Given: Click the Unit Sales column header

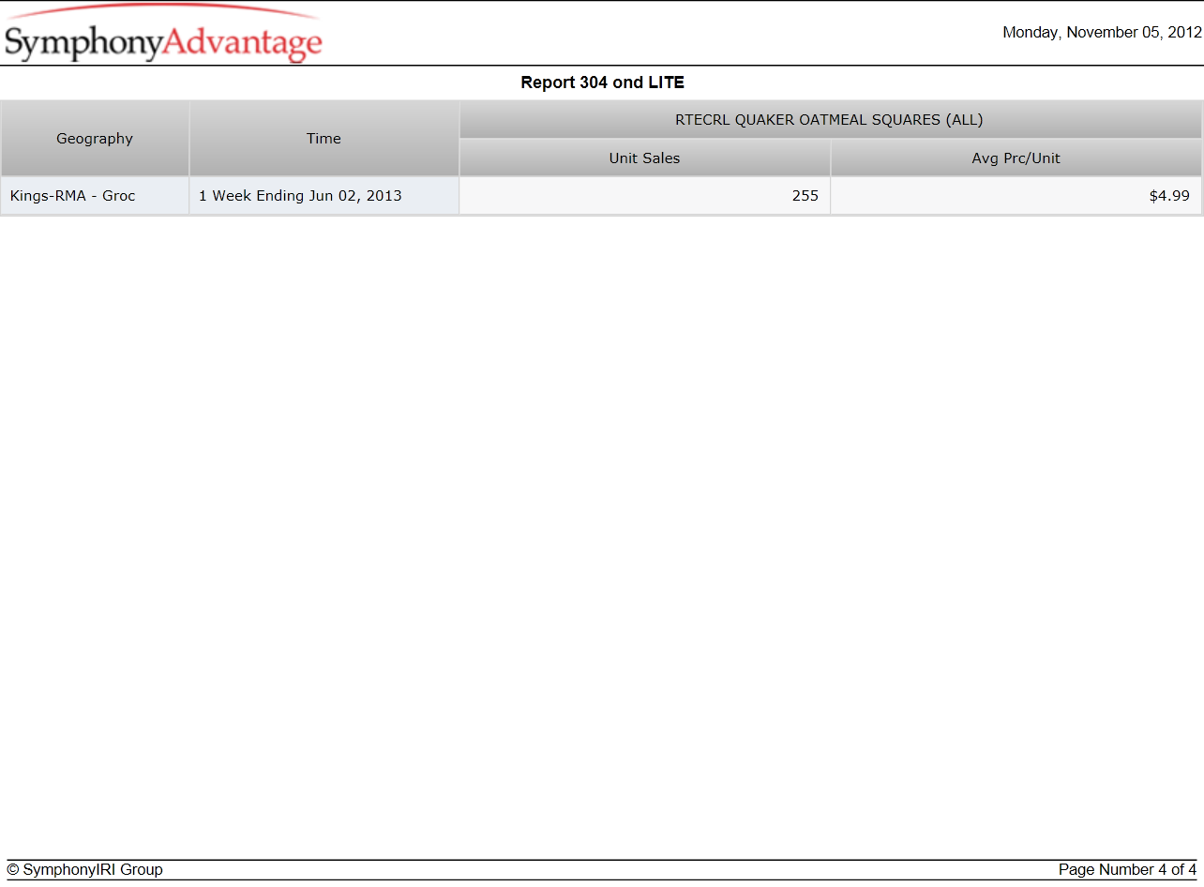Looking at the screenshot, I should point(644,158).
